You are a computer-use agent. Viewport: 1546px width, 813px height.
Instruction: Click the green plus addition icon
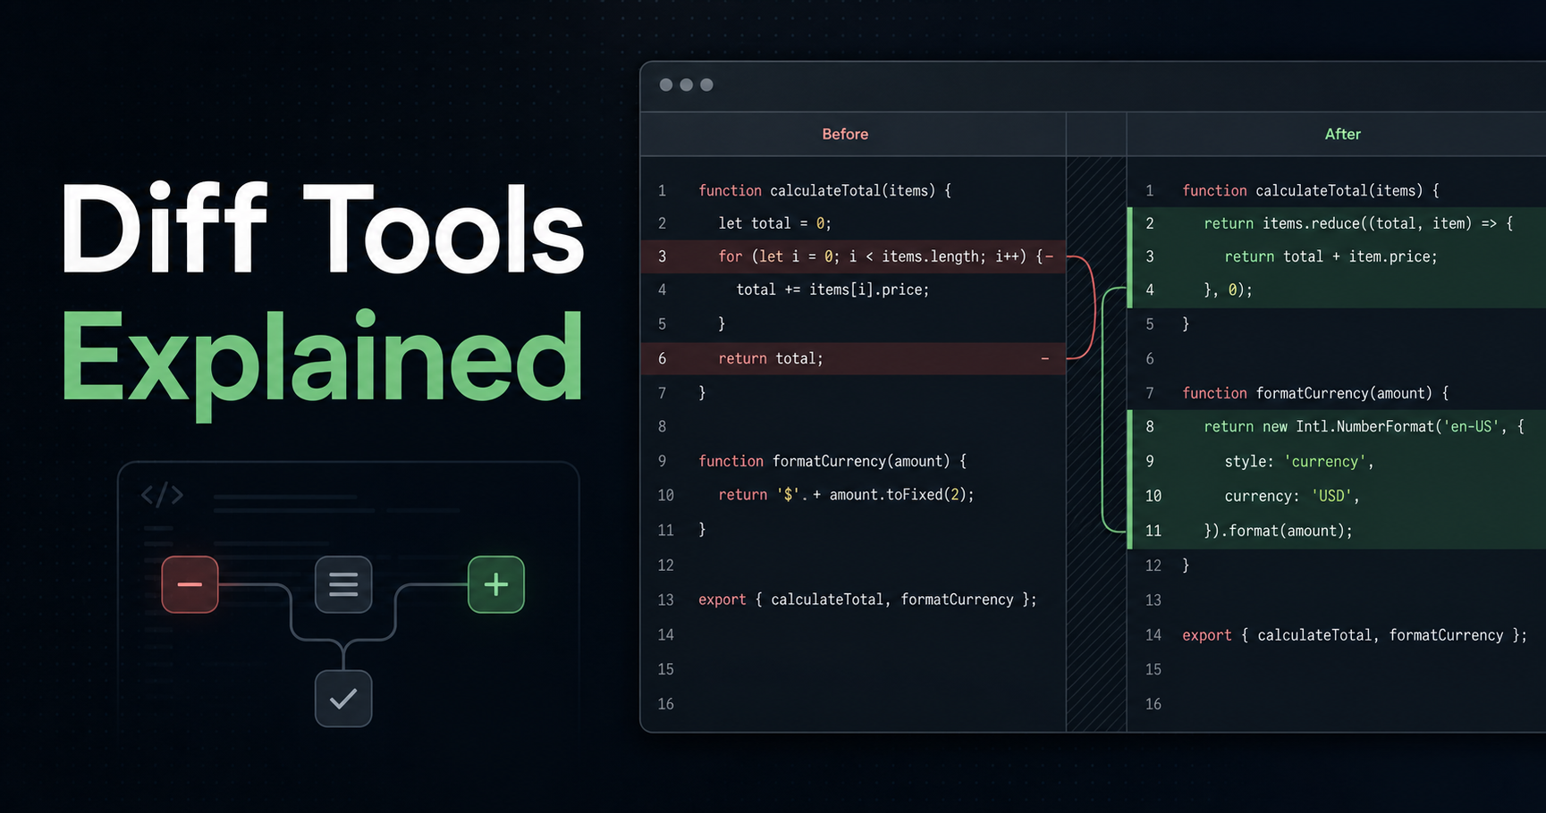point(496,584)
